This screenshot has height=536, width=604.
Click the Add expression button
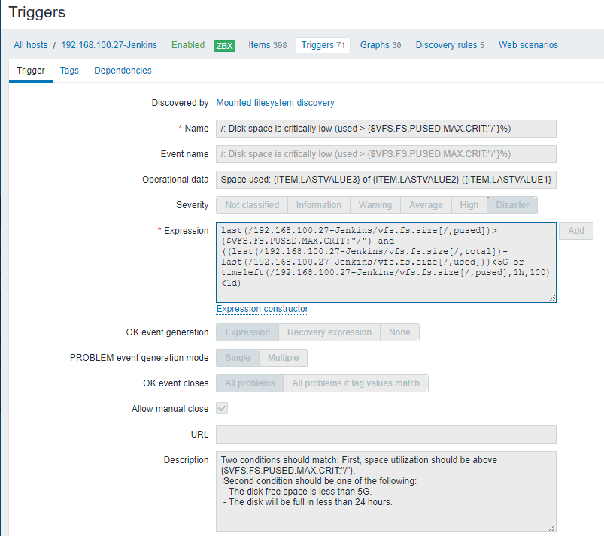pos(576,231)
